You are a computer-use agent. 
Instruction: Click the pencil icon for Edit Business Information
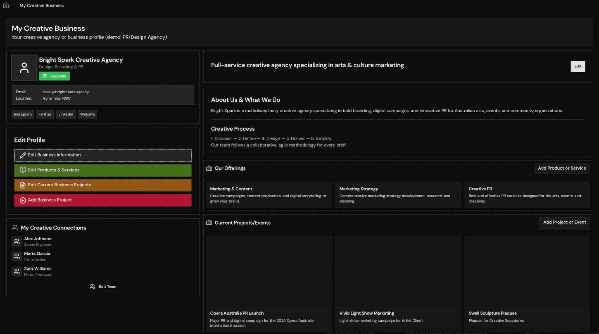23,155
